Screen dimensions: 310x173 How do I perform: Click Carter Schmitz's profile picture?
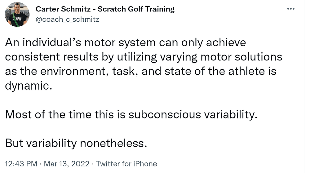point(17,15)
